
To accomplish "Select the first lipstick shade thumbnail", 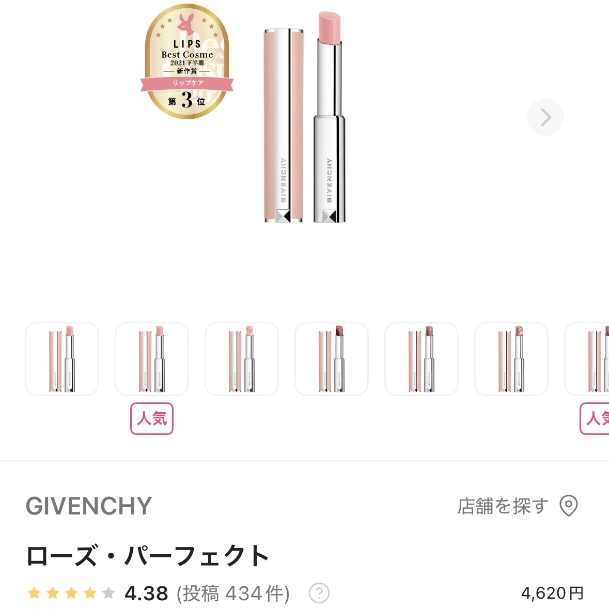I will click(x=62, y=359).
